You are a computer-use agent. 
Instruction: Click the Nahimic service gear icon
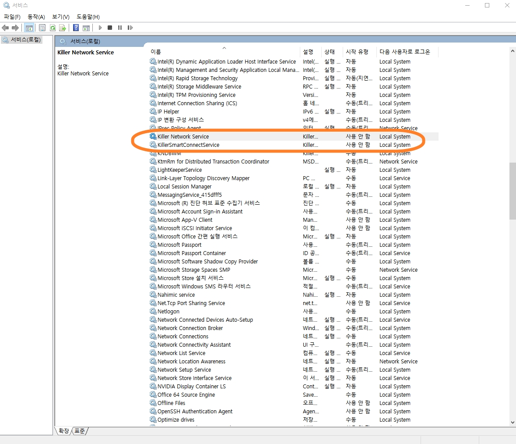[153, 295]
